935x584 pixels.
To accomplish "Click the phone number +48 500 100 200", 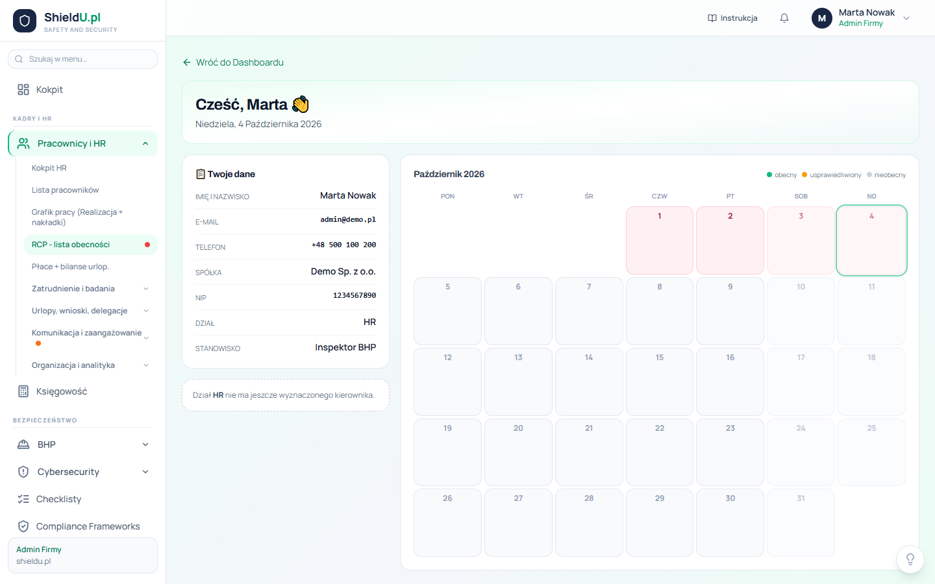I will (x=343, y=245).
